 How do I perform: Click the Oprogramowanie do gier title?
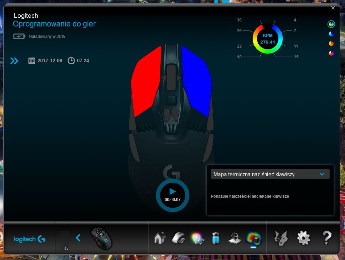point(54,24)
